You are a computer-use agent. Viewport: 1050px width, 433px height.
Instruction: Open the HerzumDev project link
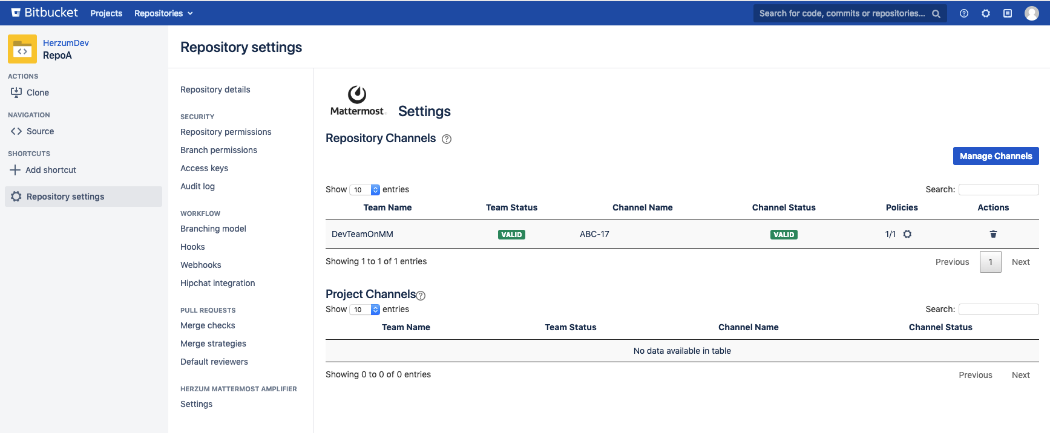(66, 43)
